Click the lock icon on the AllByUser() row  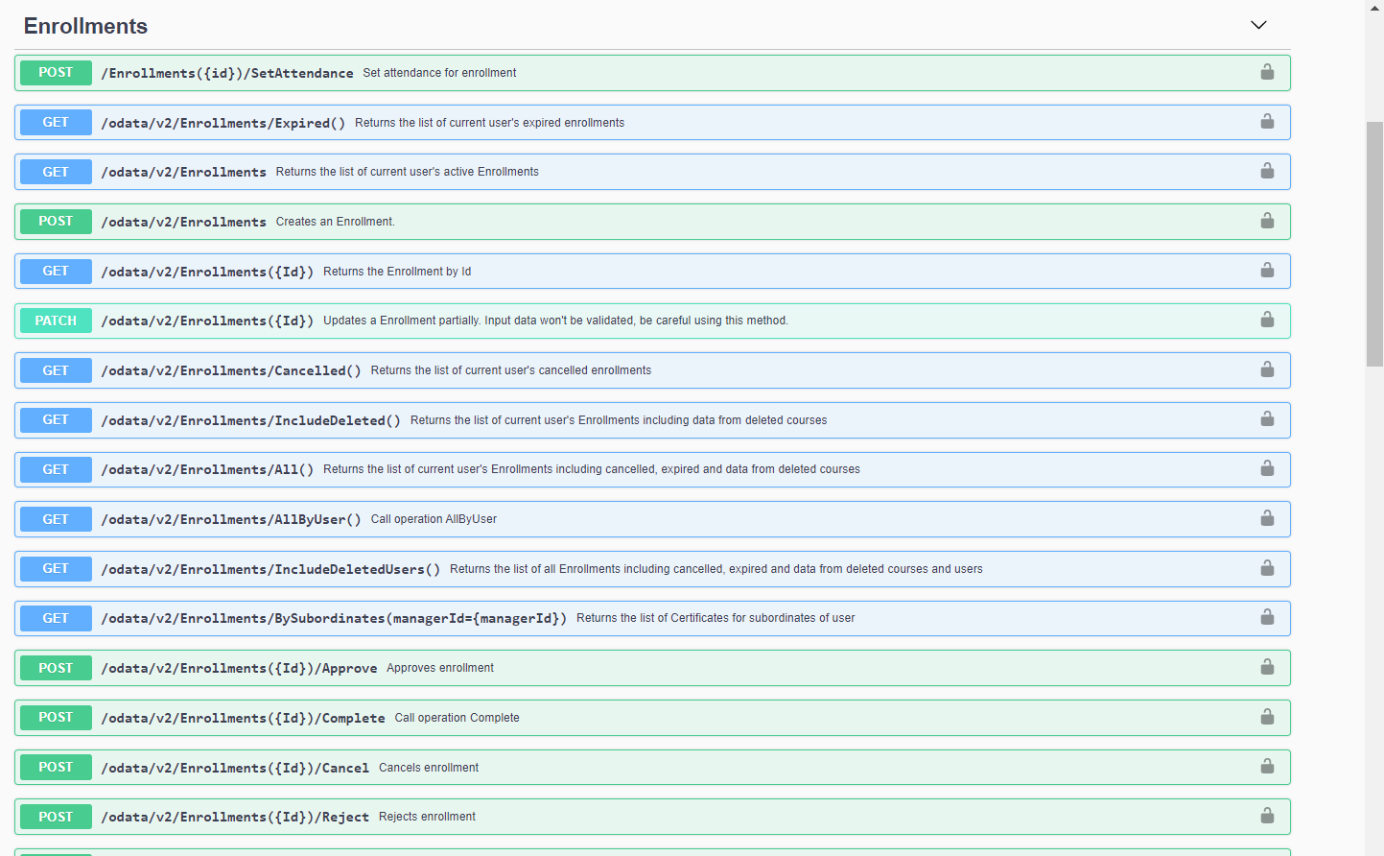pos(1267,518)
